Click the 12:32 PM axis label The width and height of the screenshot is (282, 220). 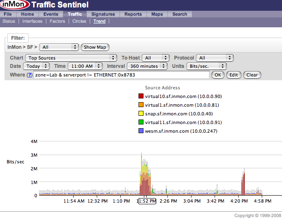pos(98,201)
